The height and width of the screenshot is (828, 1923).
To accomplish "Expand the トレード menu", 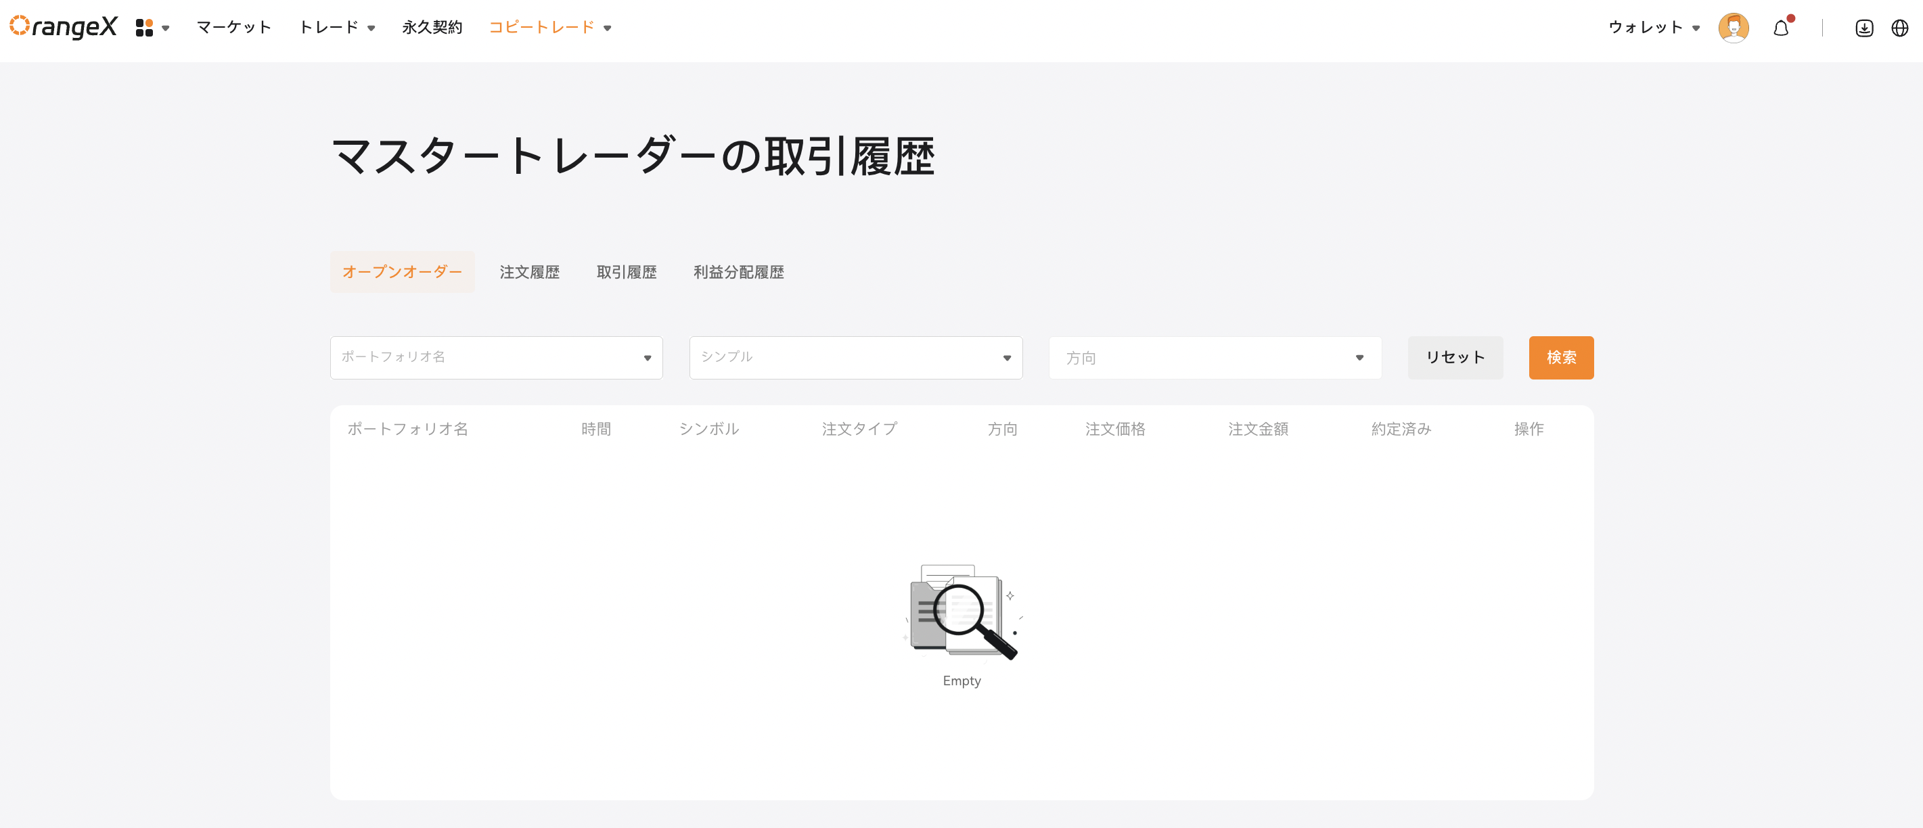I will point(337,28).
